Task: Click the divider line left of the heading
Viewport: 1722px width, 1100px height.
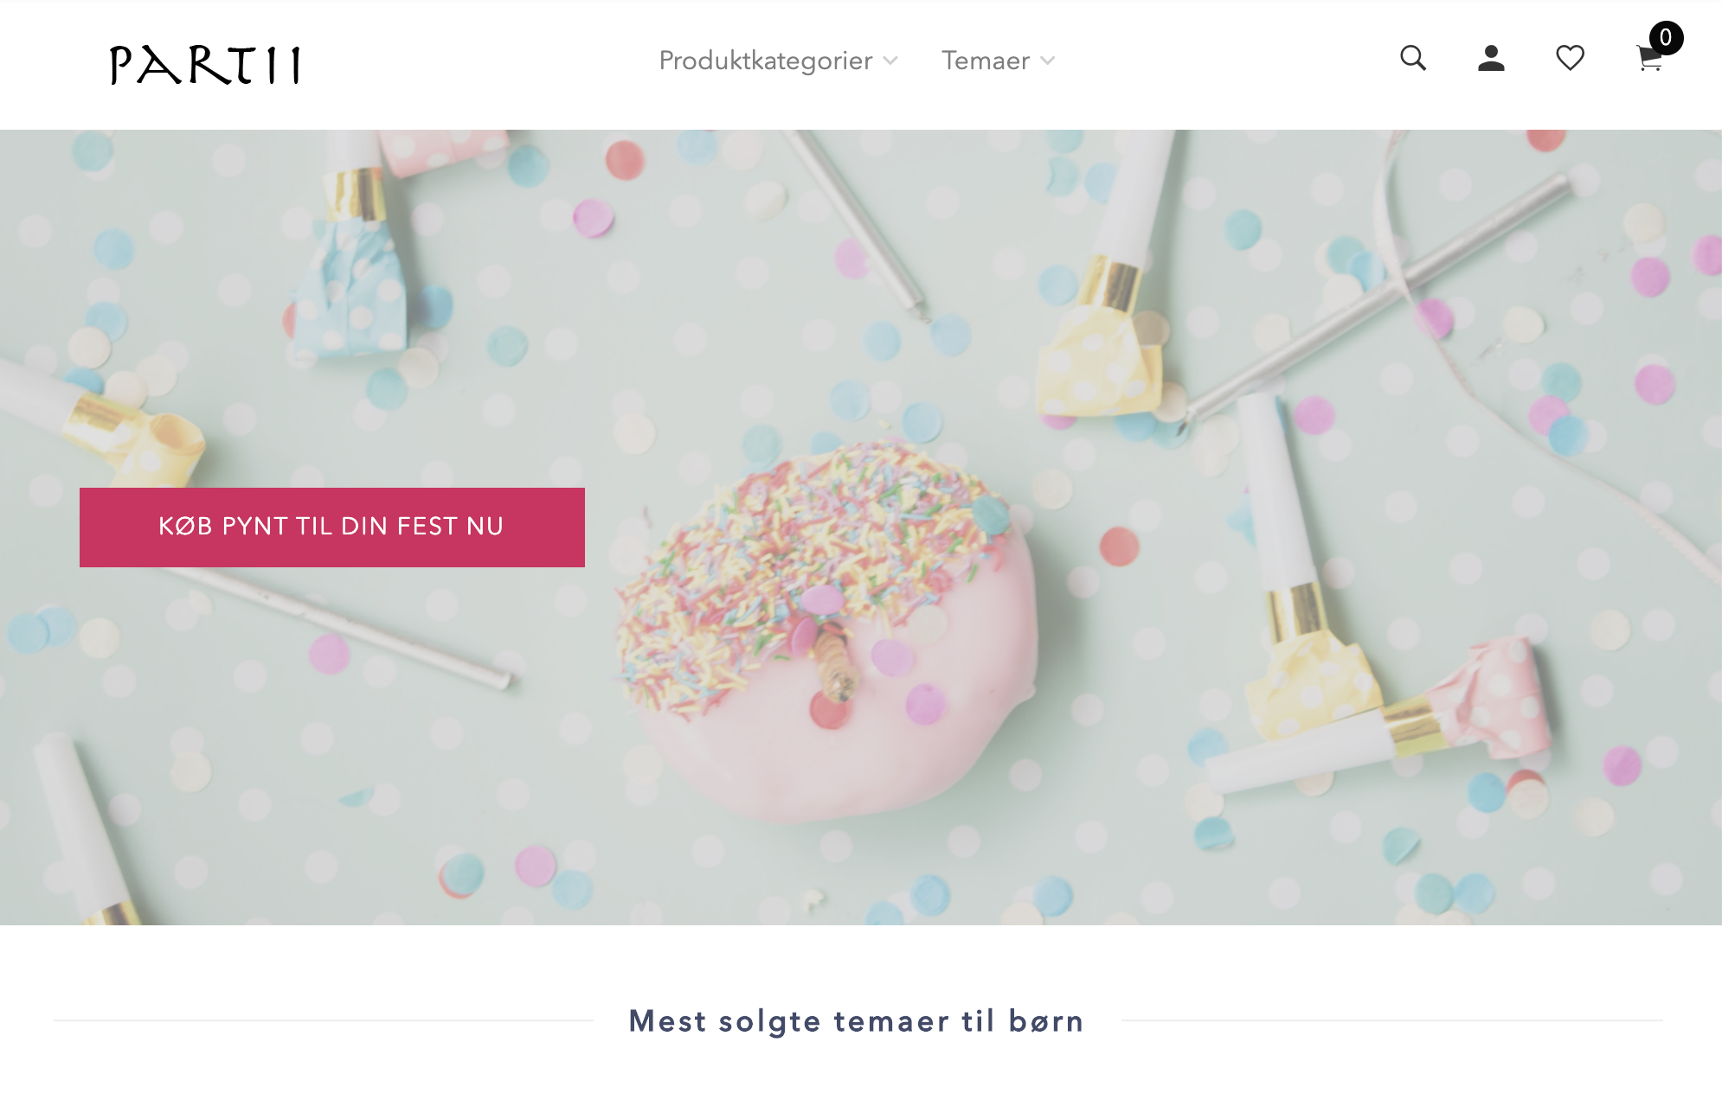Action: (x=324, y=1020)
